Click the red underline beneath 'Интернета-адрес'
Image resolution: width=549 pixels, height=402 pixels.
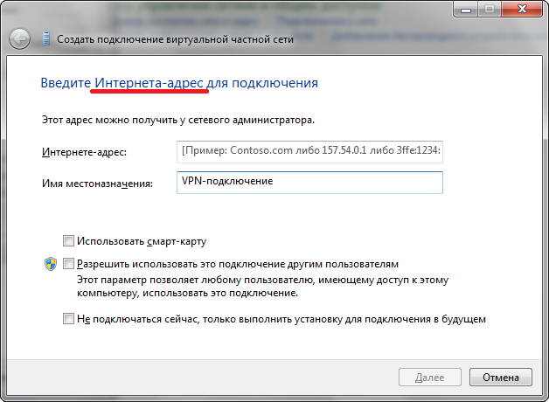click(x=150, y=91)
